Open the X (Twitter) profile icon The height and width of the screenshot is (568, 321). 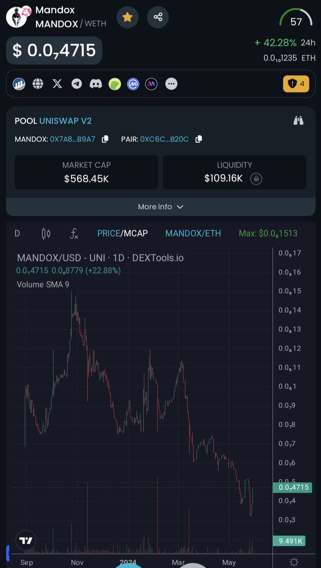pos(57,84)
